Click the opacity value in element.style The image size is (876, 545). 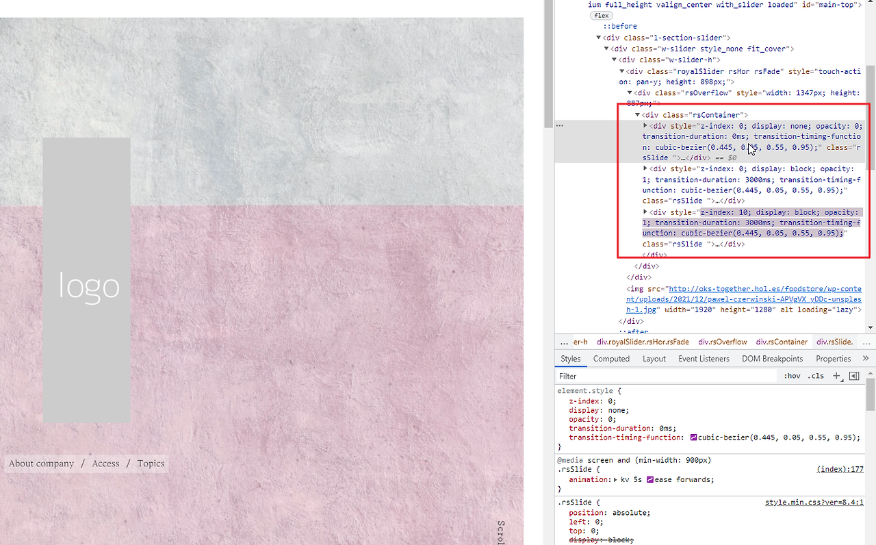[612, 419]
